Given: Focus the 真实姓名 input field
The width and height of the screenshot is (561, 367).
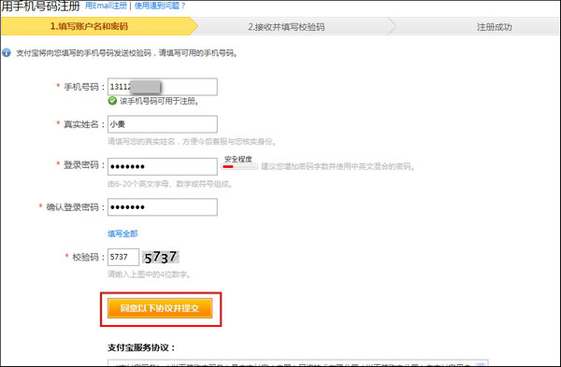Looking at the screenshot, I should pos(162,124).
